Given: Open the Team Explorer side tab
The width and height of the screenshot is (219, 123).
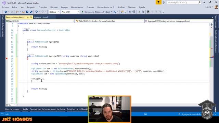Looking at the screenshot, I should [x=216, y=22].
